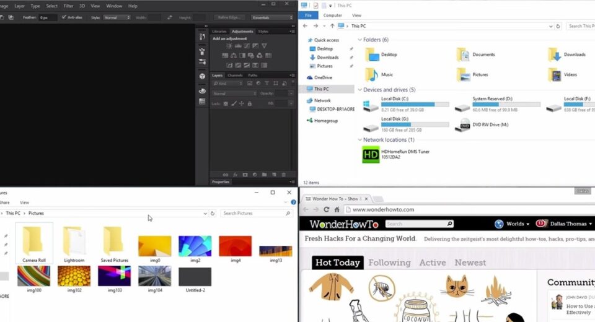Viewport: 595px width, 322px height.
Task: Click the Chrome reload button
Action: click(327, 209)
